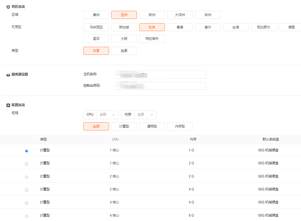Switch to the 计算型 spec tab
301x221 pixels.
(x=124, y=127)
